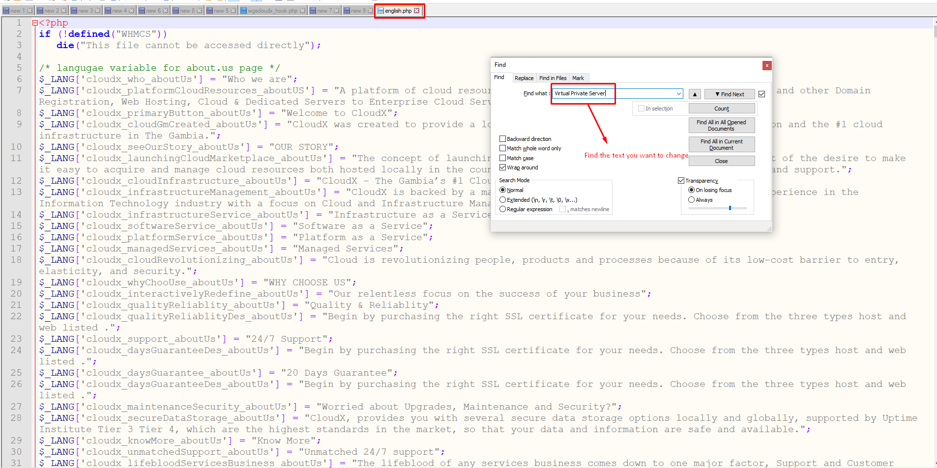Click the close icon on the new 9 tab
The image size is (937, 468).
click(370, 11)
